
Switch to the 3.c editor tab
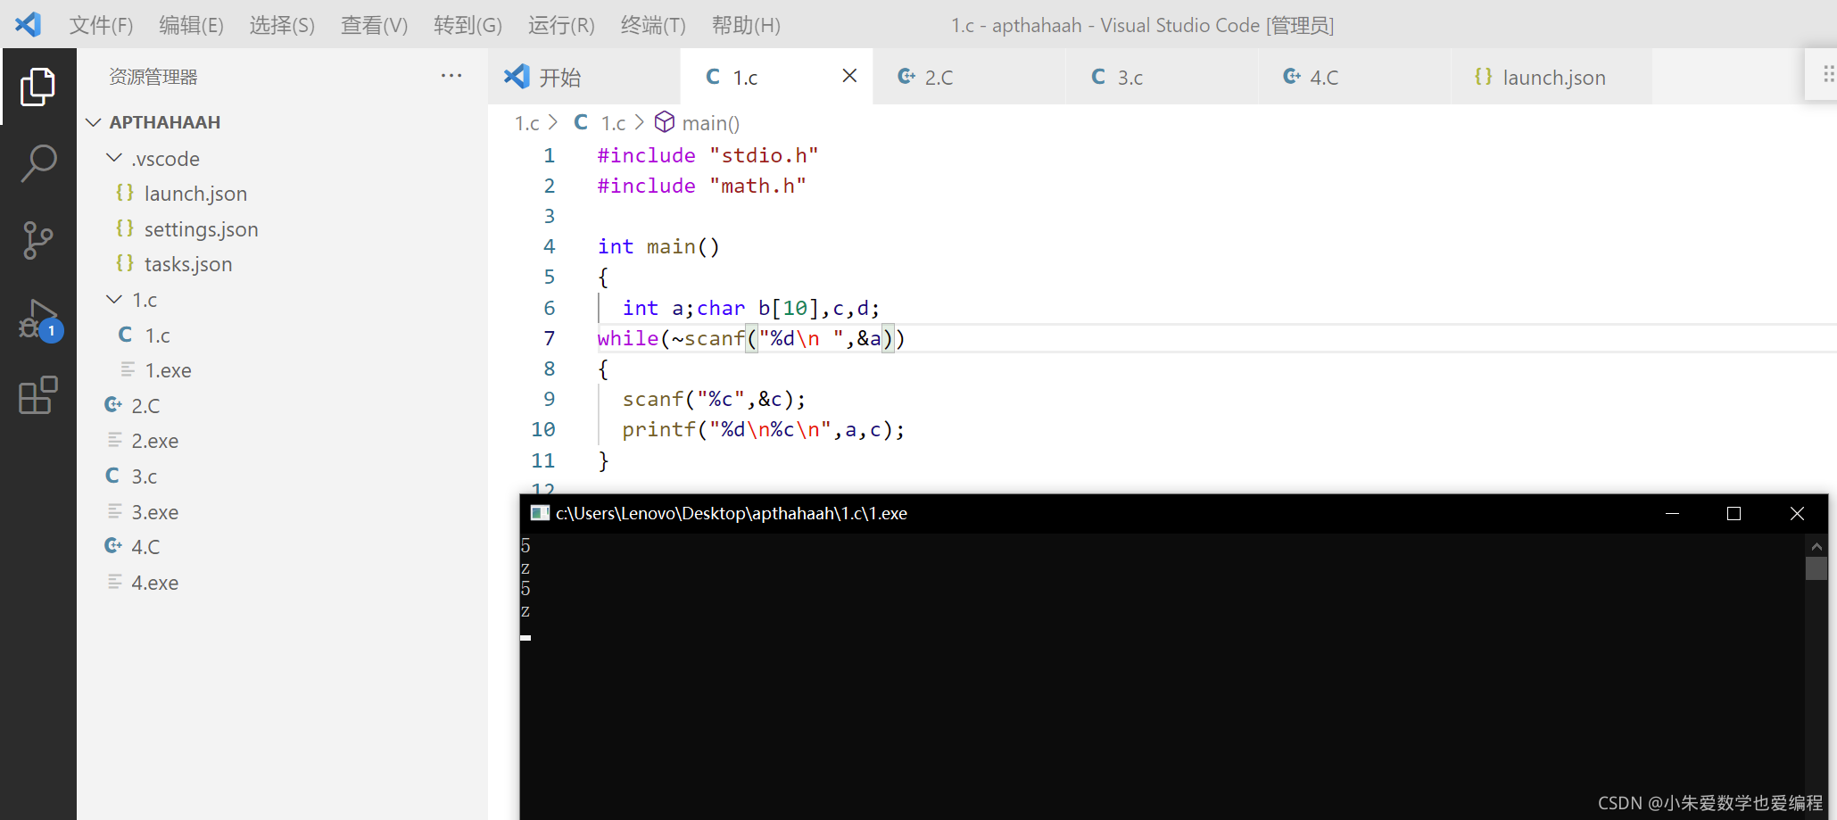click(x=1162, y=77)
